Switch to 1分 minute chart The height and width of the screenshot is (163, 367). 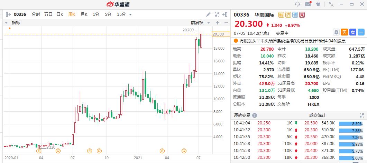click(x=96, y=14)
